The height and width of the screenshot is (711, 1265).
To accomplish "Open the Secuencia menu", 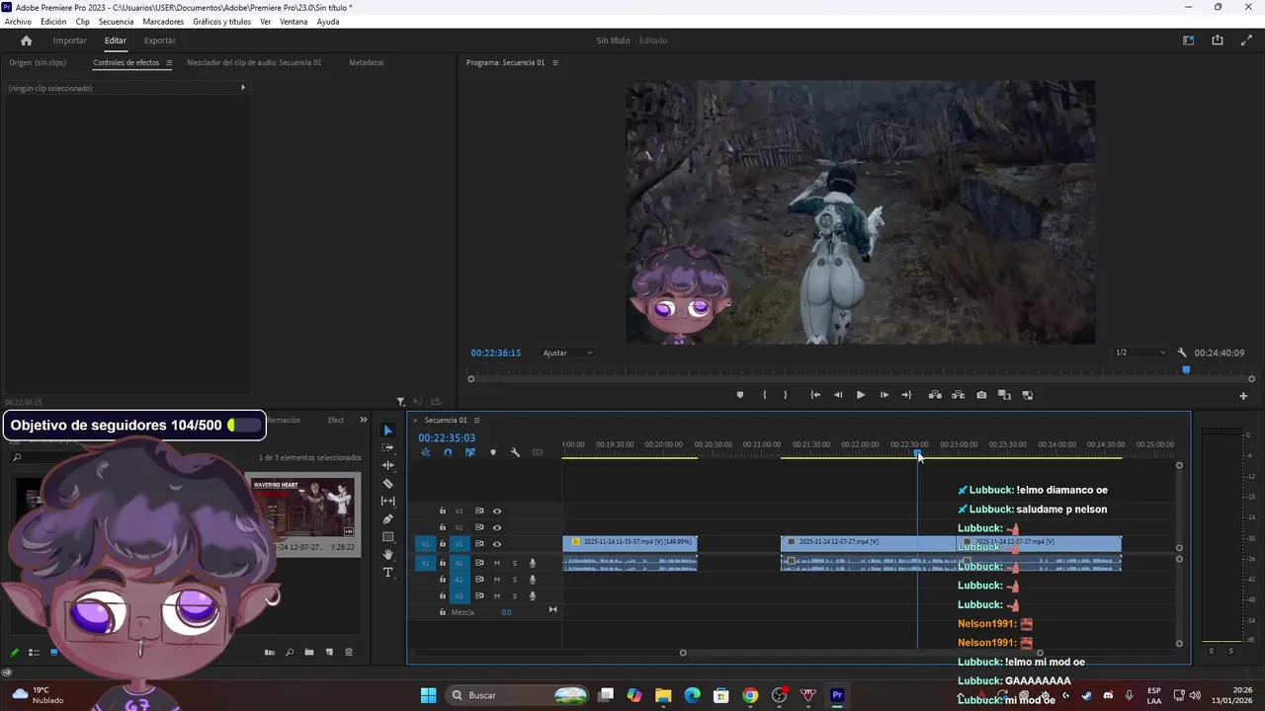I will [x=116, y=22].
